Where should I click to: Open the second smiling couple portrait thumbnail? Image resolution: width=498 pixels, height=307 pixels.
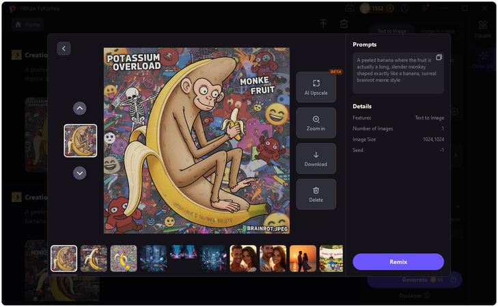click(273, 259)
